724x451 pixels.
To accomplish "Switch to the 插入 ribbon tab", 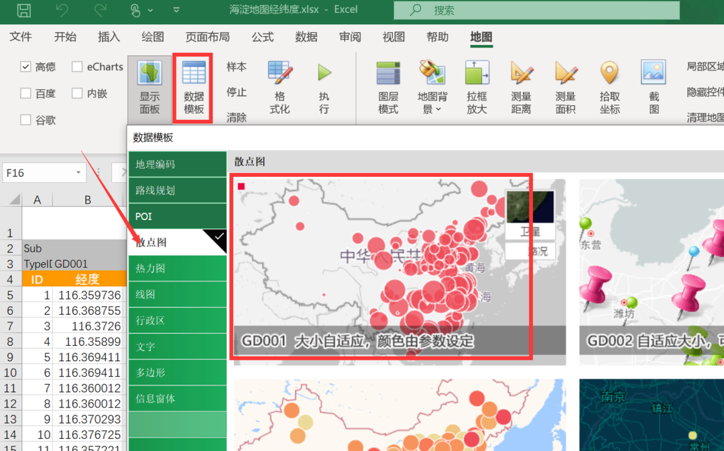I will [x=109, y=36].
